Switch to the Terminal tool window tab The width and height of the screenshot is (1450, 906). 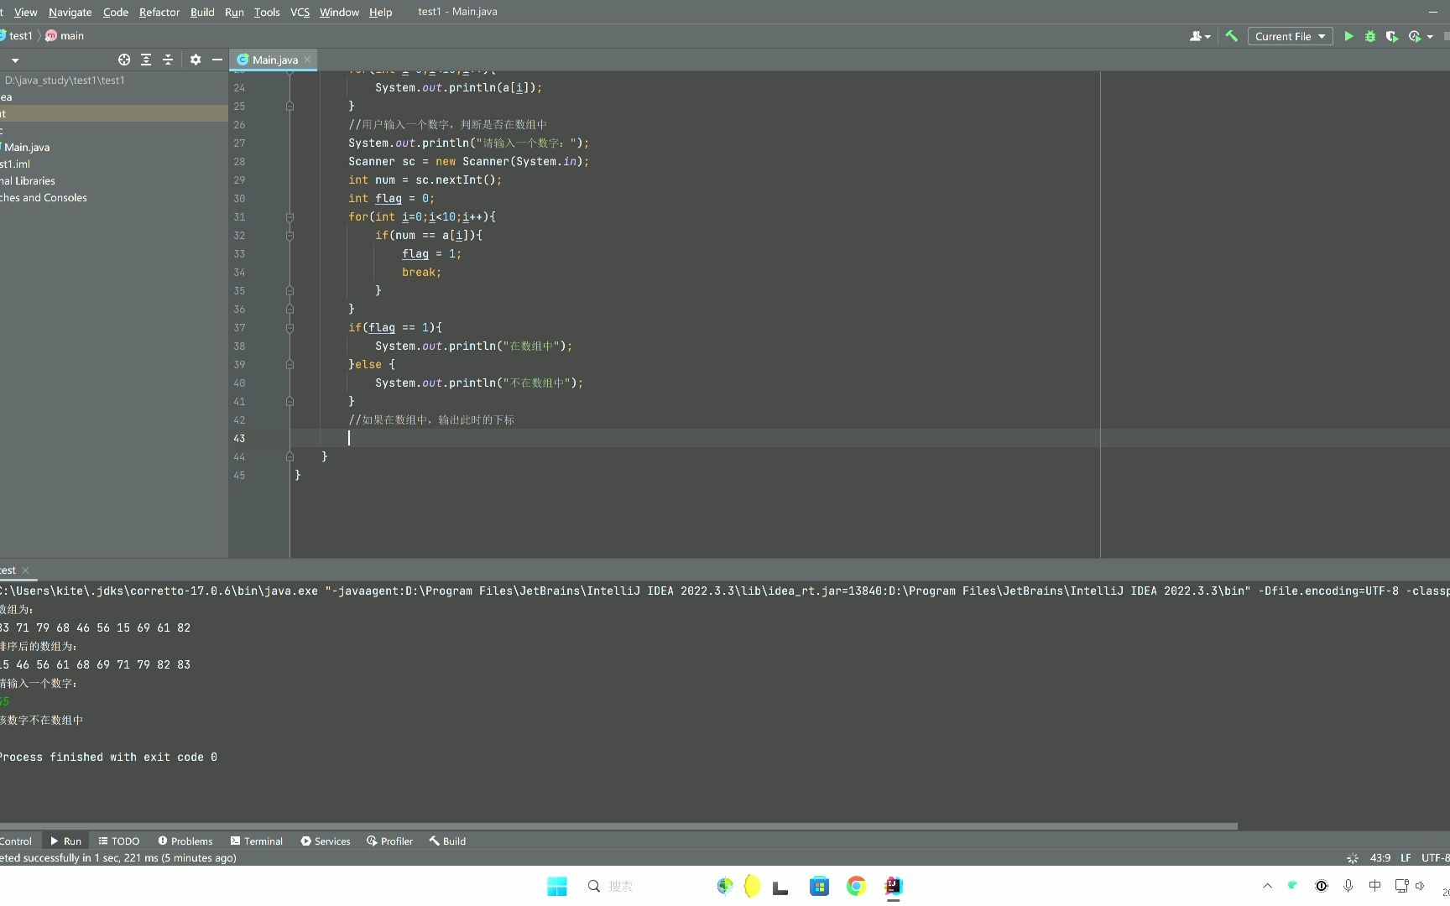[x=256, y=841]
